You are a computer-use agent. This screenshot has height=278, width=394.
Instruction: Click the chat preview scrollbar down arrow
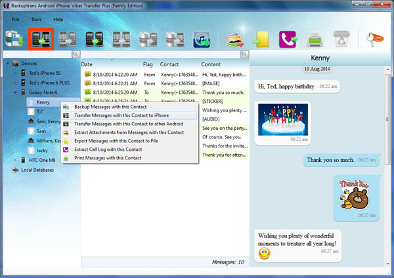[x=387, y=264]
